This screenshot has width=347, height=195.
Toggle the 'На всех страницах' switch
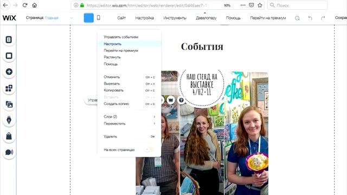[x=150, y=149]
